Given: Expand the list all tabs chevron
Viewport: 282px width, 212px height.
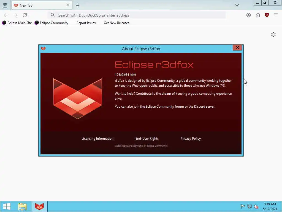Looking at the screenshot, I should click(x=237, y=5).
